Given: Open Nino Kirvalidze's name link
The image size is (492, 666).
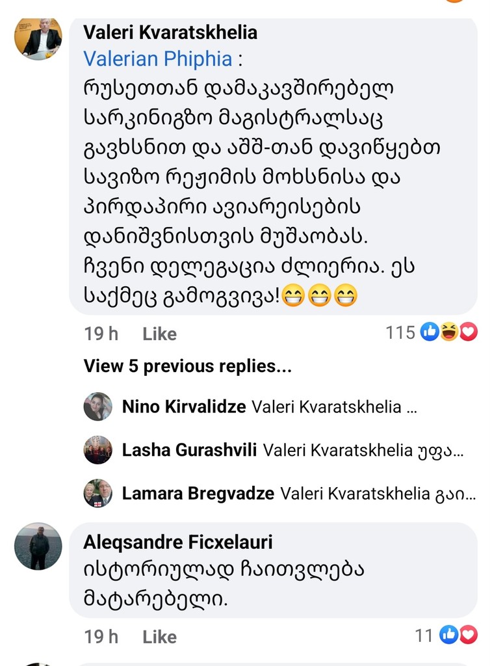Looking at the screenshot, I should [x=184, y=407].
